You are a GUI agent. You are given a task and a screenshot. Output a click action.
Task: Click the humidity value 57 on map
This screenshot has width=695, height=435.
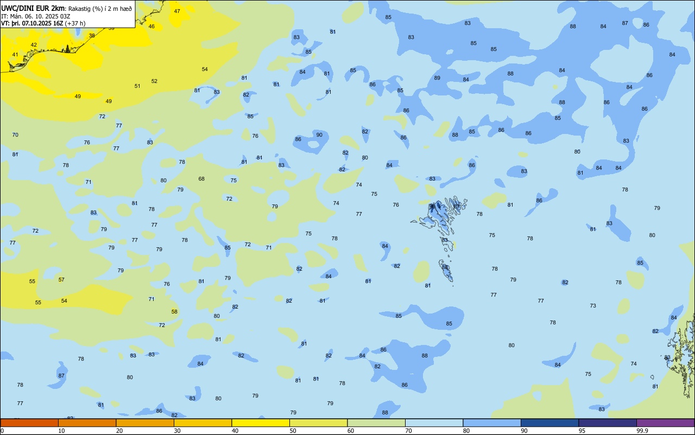(x=61, y=280)
